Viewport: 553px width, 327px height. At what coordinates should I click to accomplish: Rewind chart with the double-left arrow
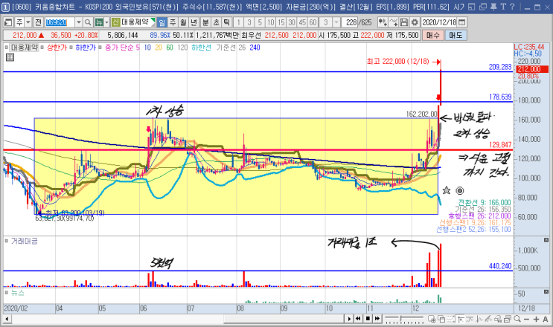[358, 319]
